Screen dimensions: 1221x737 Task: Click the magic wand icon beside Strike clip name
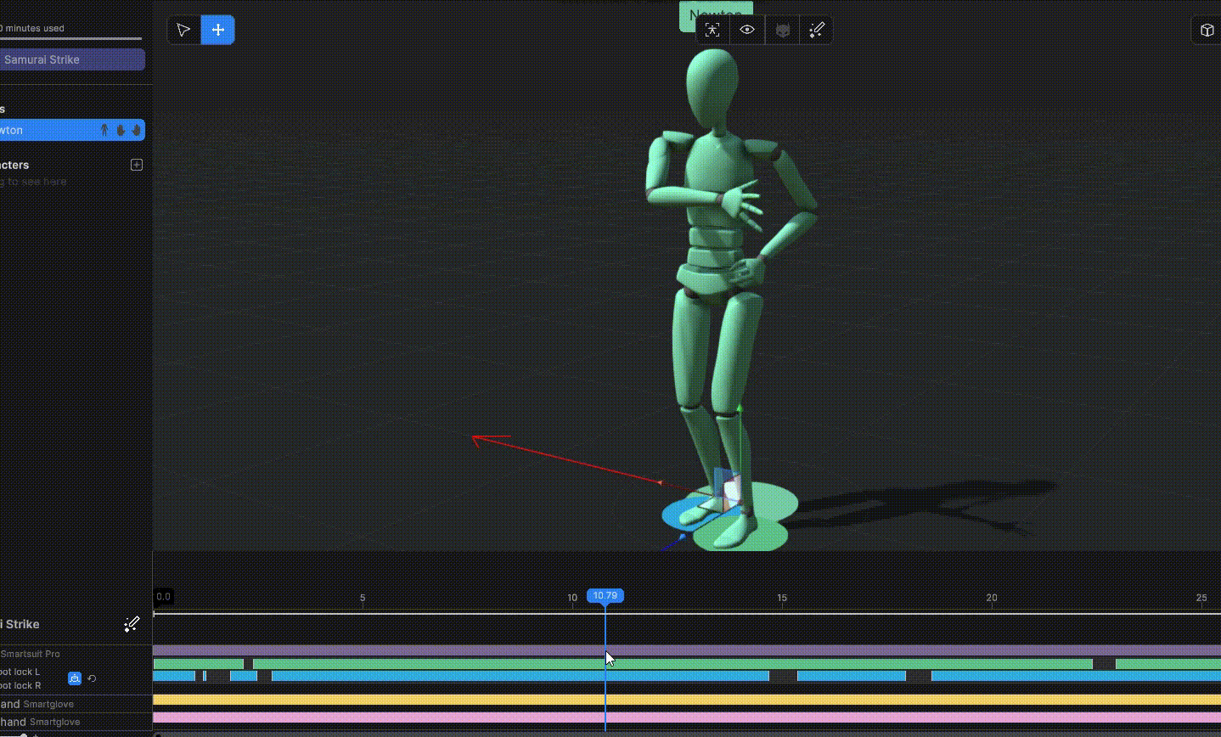pos(132,625)
